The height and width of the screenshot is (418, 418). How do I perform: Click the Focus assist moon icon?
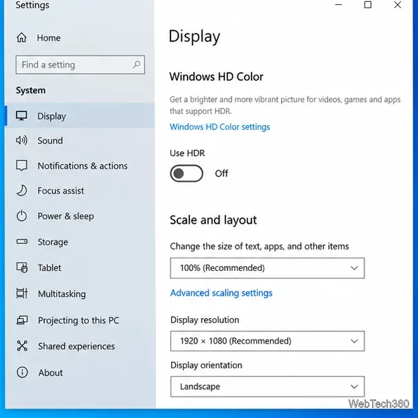tap(22, 191)
